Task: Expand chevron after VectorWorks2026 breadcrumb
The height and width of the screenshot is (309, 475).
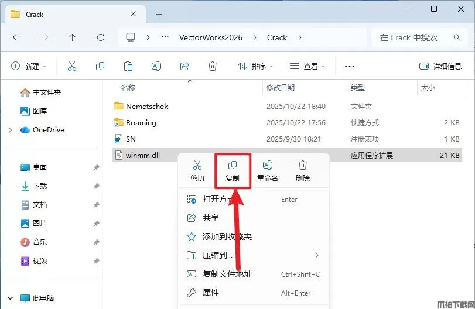Action: coord(255,37)
